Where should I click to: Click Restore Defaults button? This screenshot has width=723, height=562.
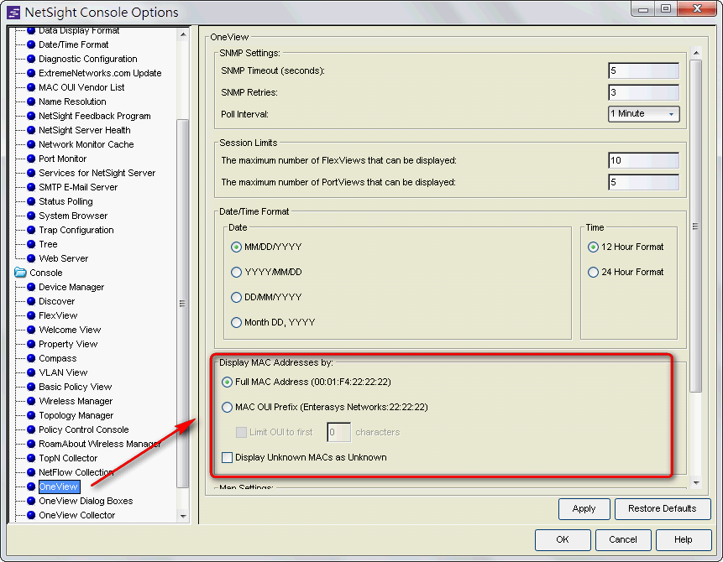663,509
